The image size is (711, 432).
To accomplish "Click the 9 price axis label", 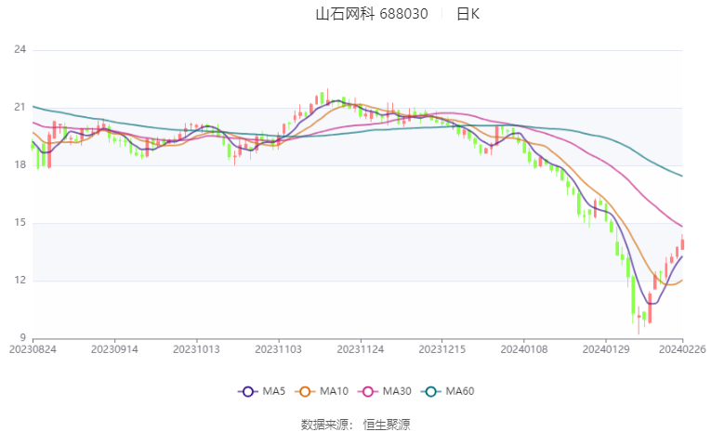I will (x=23, y=338).
